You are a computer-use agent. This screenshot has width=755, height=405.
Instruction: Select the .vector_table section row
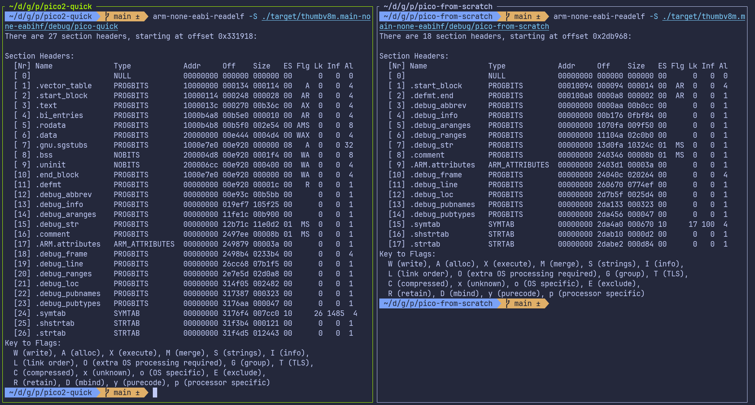point(63,86)
